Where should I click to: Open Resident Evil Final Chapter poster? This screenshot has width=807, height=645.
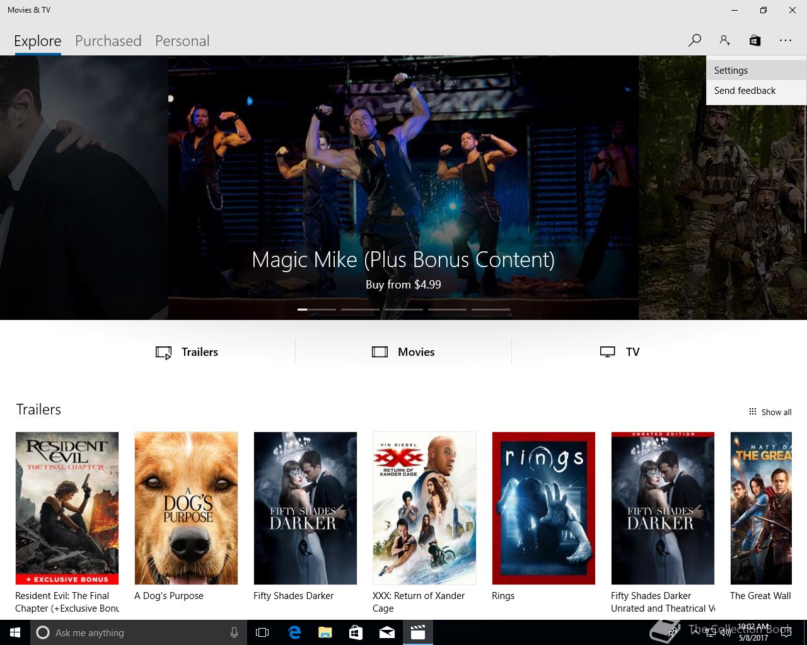pos(67,508)
